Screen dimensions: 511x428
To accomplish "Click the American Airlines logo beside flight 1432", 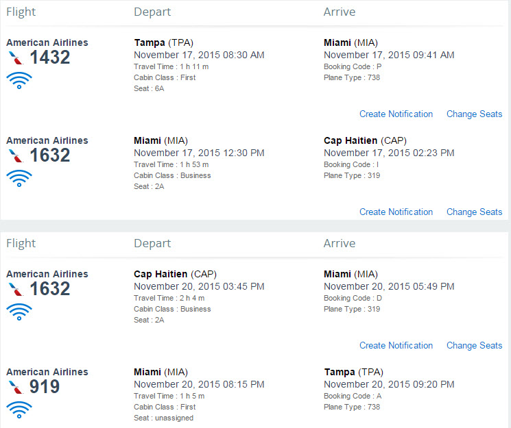I will point(16,58).
